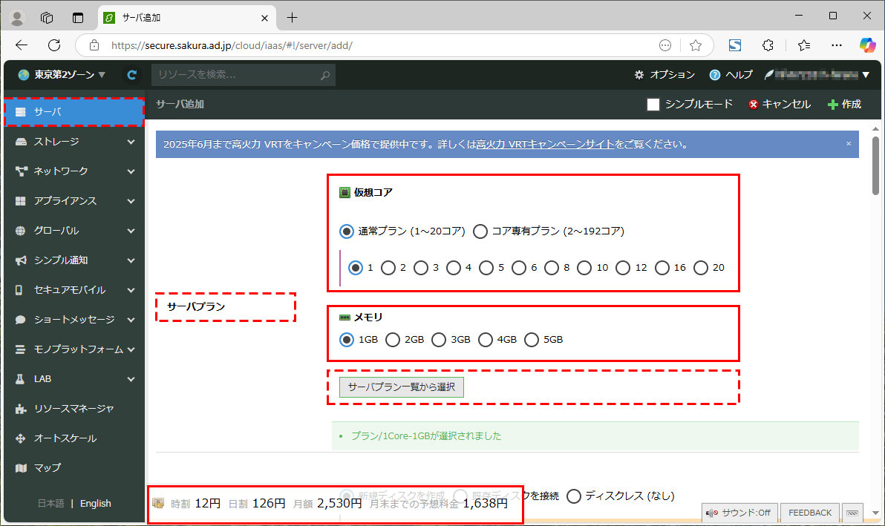Open オートスケール in the sidebar
The height and width of the screenshot is (526, 885).
tap(74, 438)
